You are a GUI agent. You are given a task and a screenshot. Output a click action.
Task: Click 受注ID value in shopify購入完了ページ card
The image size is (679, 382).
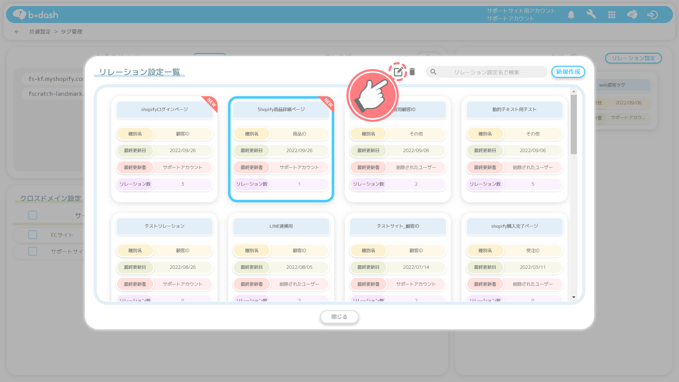[x=532, y=250]
